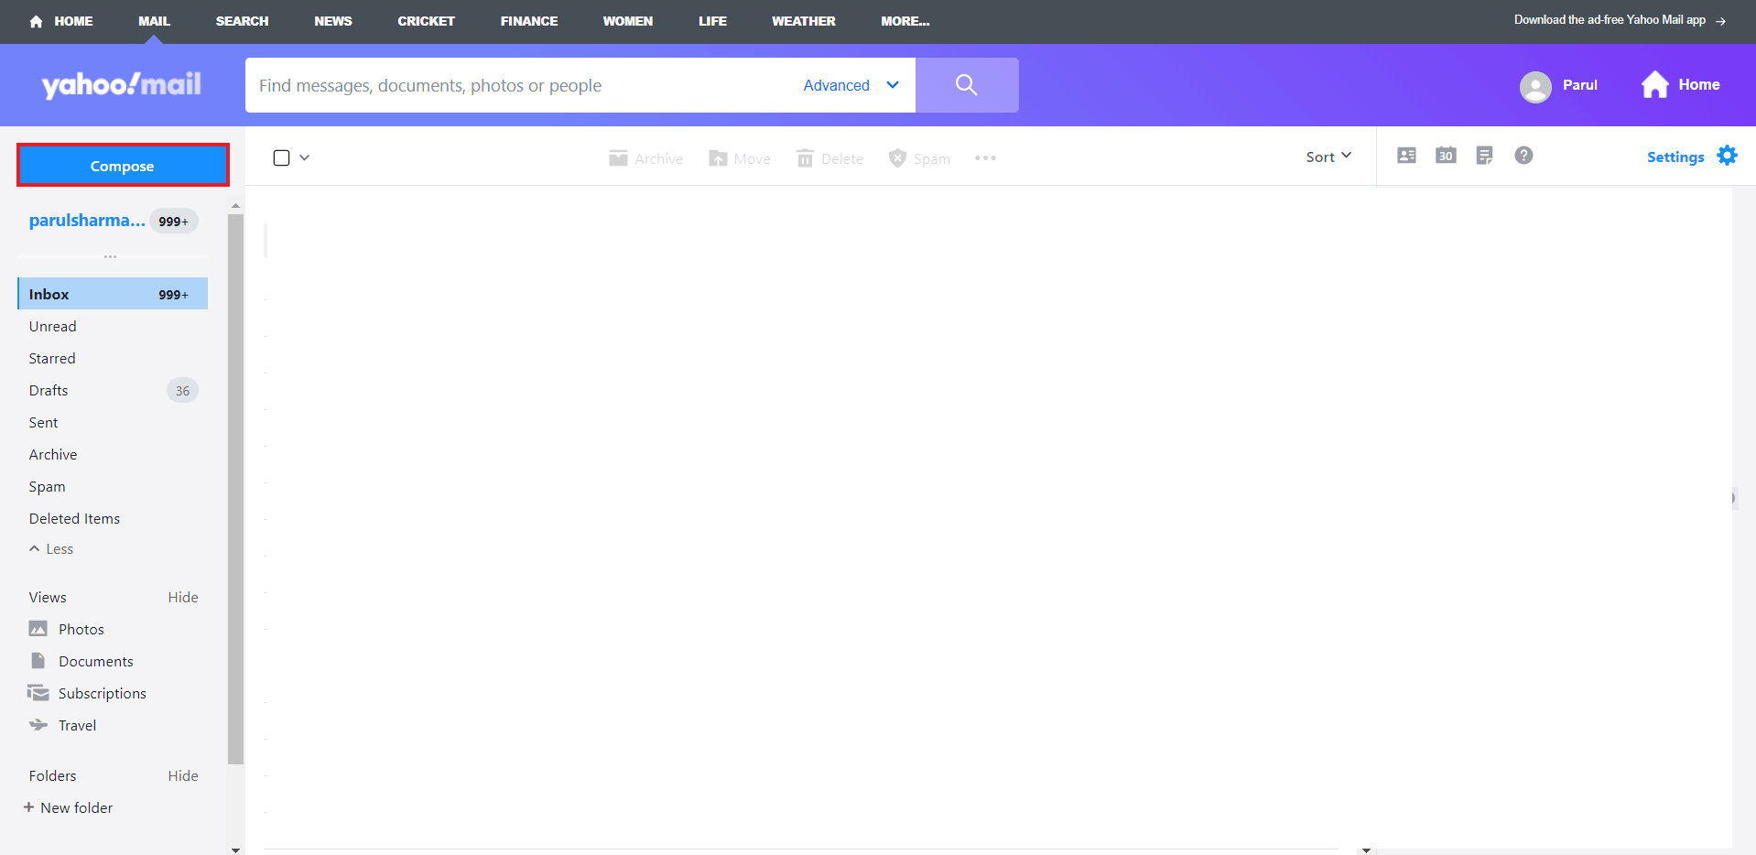Focus the Find messages search field

(522, 85)
